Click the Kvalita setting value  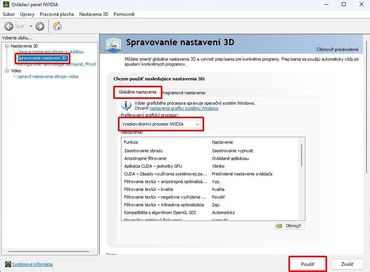218,189
